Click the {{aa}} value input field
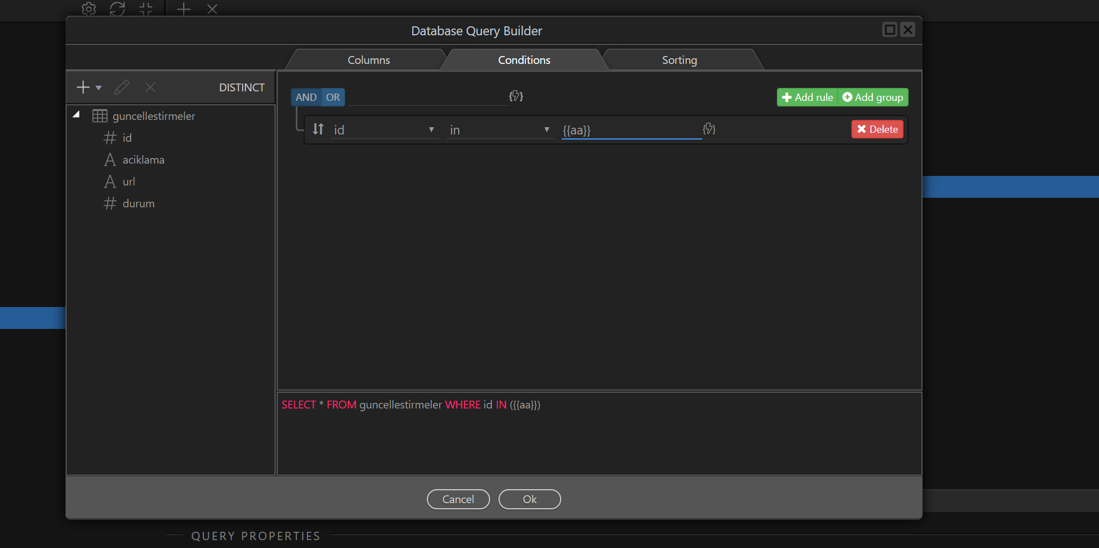This screenshot has height=548, width=1099. coord(631,130)
